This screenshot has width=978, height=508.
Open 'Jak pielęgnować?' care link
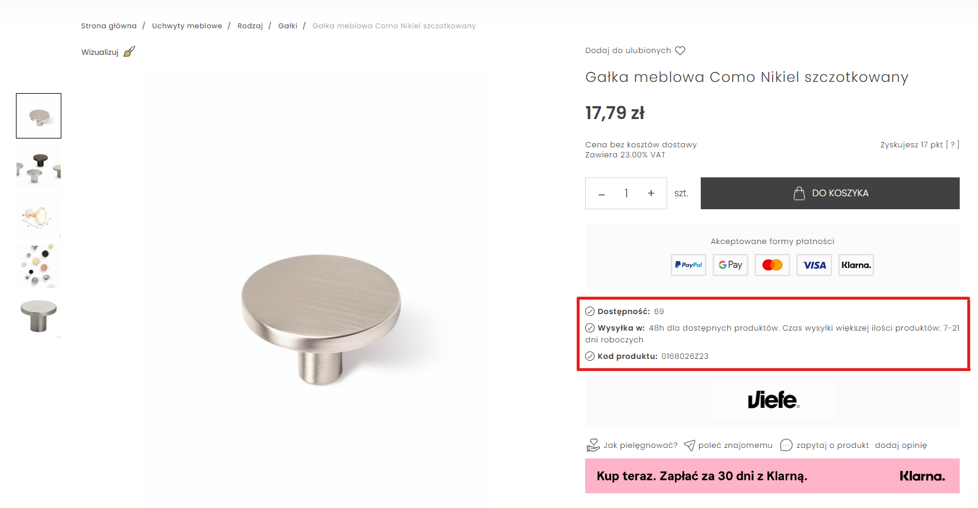[639, 446]
